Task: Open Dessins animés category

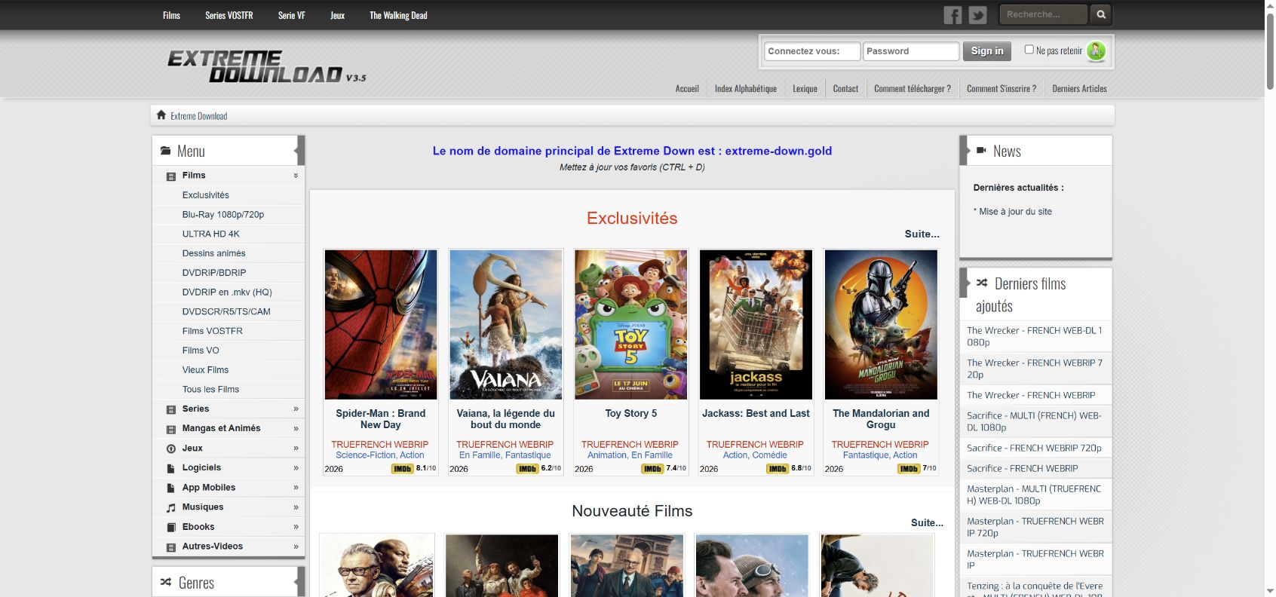Action: coord(213,253)
